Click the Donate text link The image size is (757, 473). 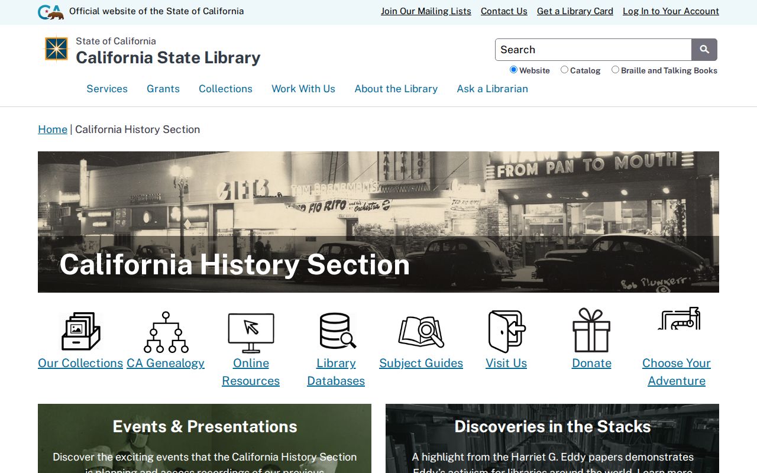pos(591,363)
